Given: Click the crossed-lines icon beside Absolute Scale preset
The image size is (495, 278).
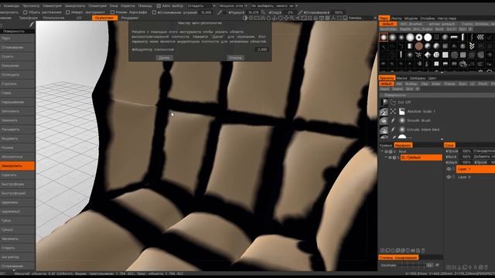Looking at the screenshot, I should tap(393, 111).
